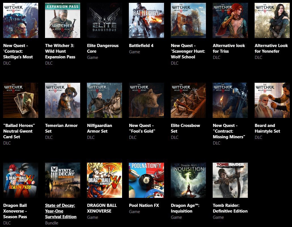
Task: Select the Beard and Hairstyle Set artwork
Action: pos(272,100)
